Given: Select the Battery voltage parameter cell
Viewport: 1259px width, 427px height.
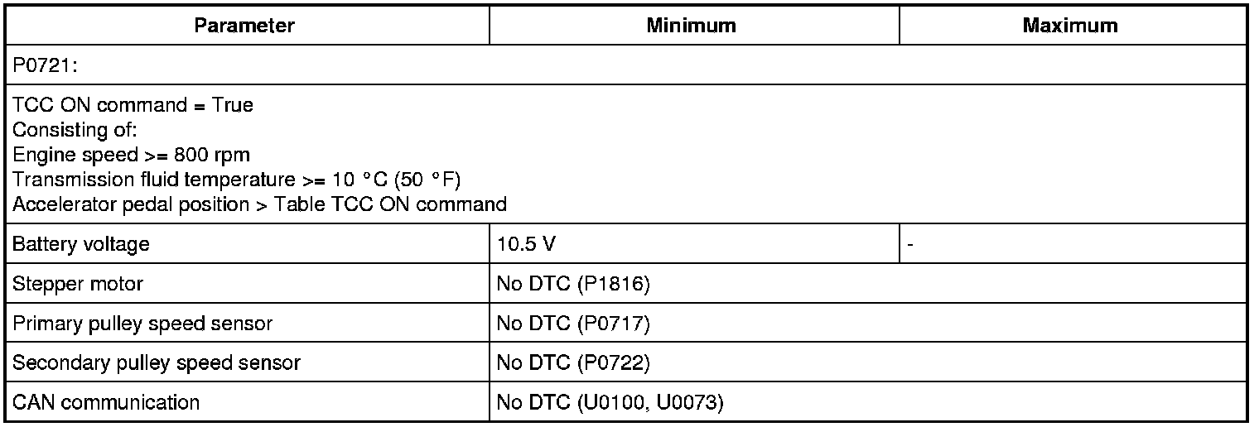Looking at the screenshot, I should point(81,245).
